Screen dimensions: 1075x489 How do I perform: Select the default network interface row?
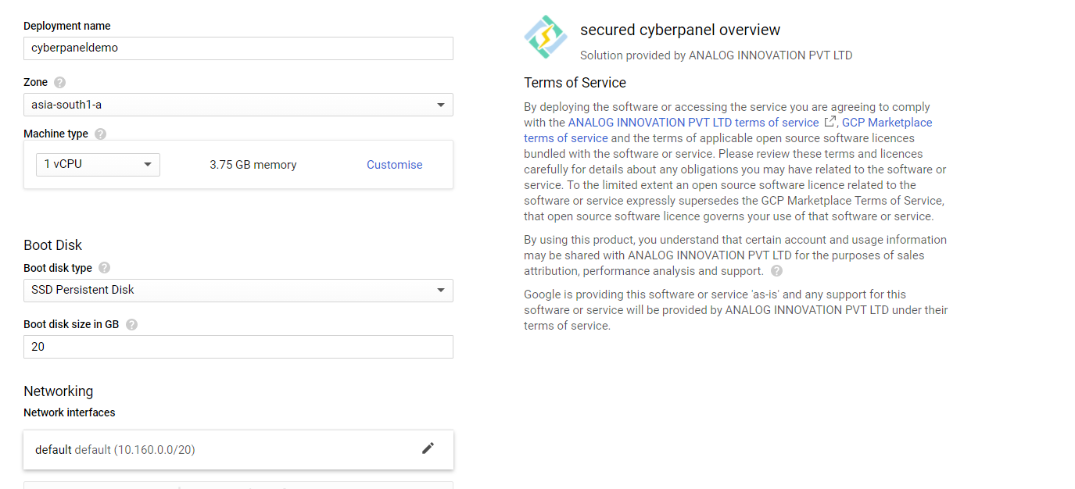[238, 450]
